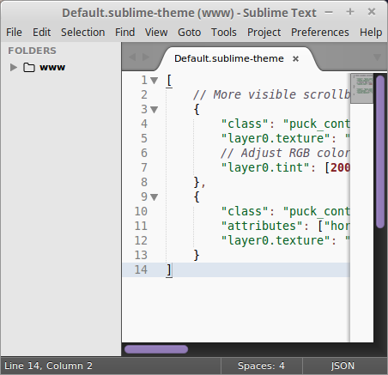Click the "class" key on line 10
Viewport: 388px width, 375px height.
coord(245,212)
